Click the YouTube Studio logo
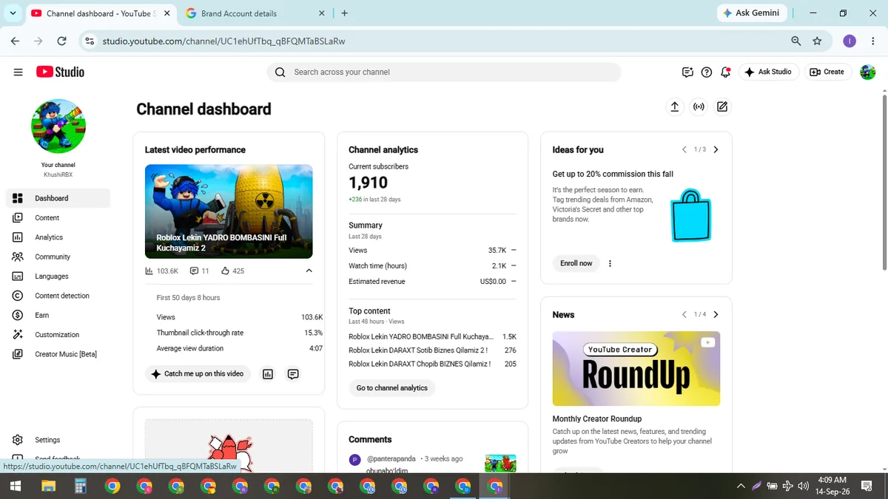Viewport: 888px width, 499px height. point(60,72)
